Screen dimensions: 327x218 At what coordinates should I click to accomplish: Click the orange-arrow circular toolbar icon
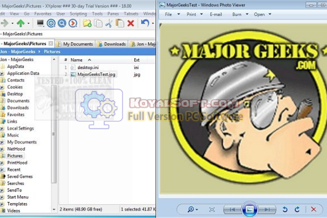73,23
